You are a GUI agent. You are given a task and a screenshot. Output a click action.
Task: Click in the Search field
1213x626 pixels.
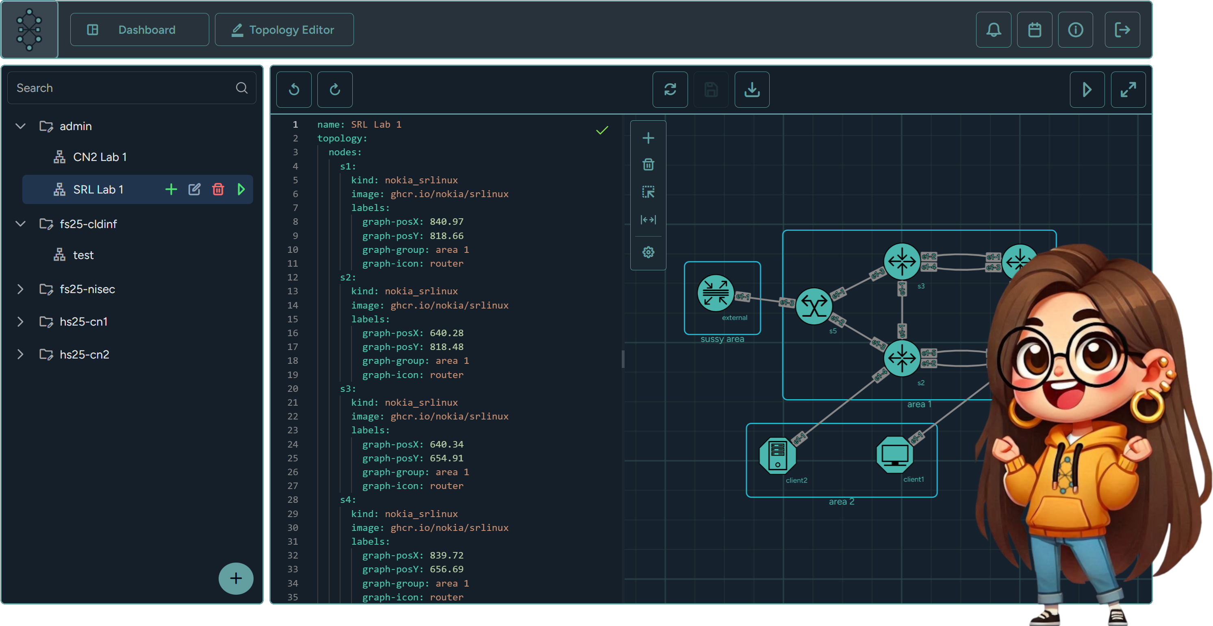[x=118, y=88]
